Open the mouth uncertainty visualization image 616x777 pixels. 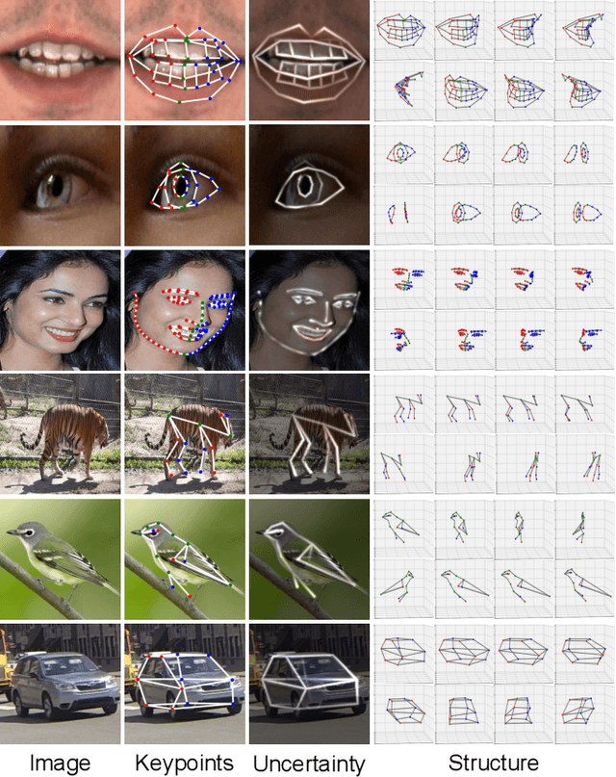(x=309, y=60)
